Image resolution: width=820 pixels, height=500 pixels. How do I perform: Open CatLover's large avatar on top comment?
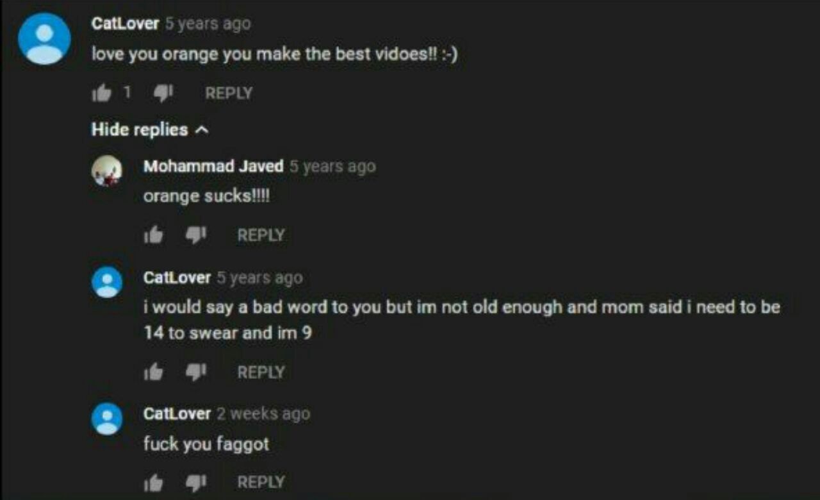pyautogui.click(x=44, y=38)
